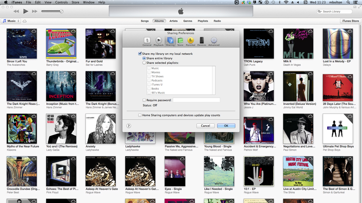The height and width of the screenshot is (203, 362).
Task: Open the Edit menu
Action: [38, 2]
